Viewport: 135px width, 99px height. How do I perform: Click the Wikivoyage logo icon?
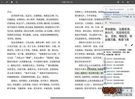coord(105,80)
